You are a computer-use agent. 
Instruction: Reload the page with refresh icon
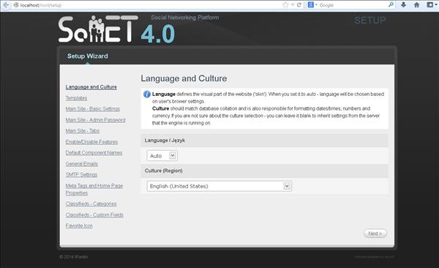point(299,5)
